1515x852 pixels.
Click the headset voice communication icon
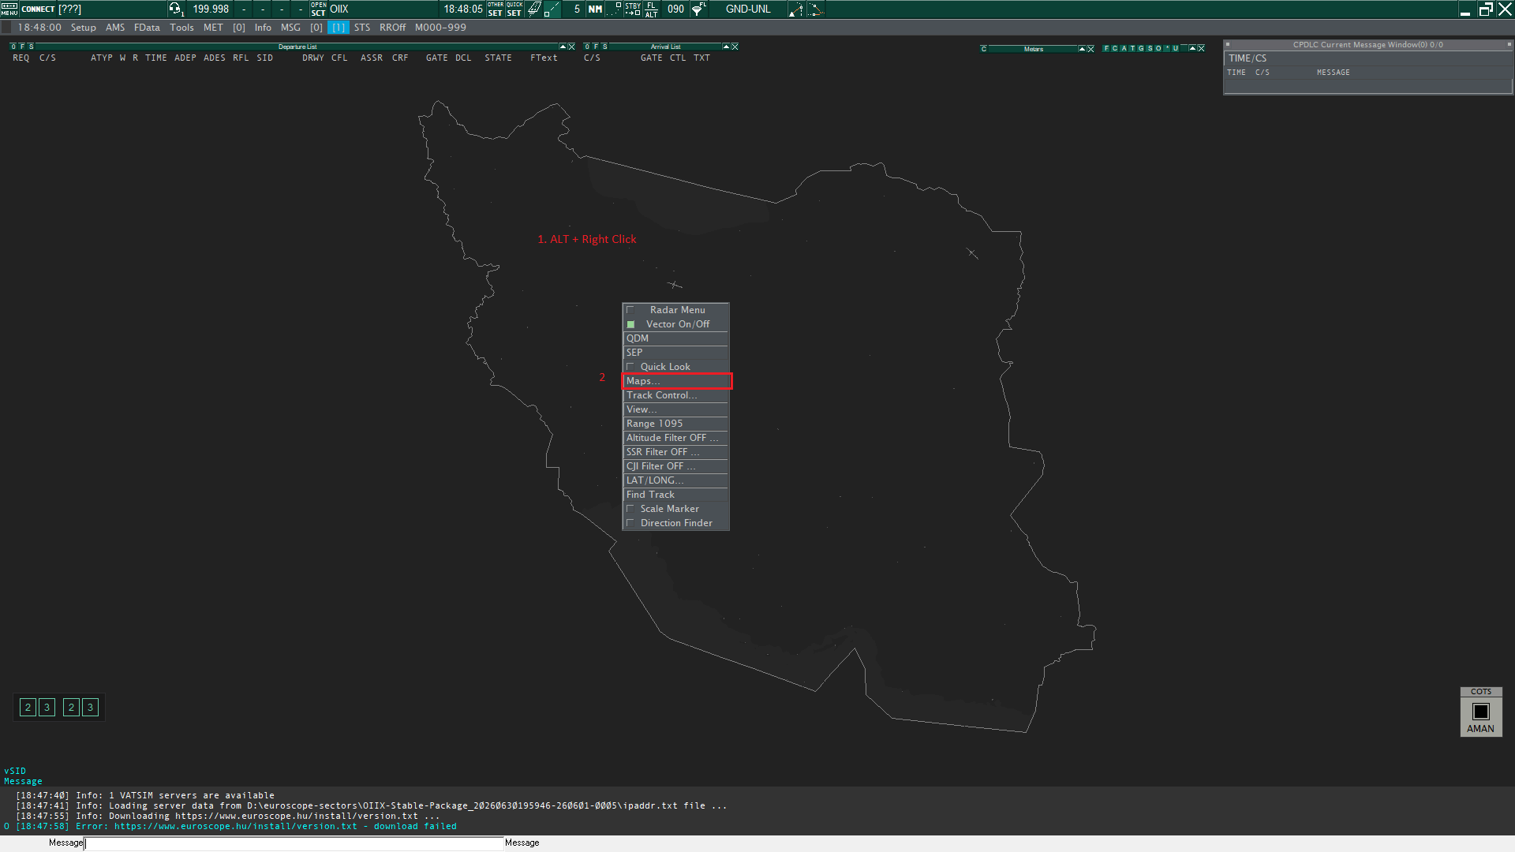coord(176,9)
